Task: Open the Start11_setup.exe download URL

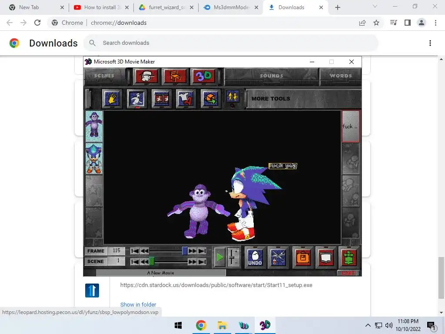Action: [216, 285]
